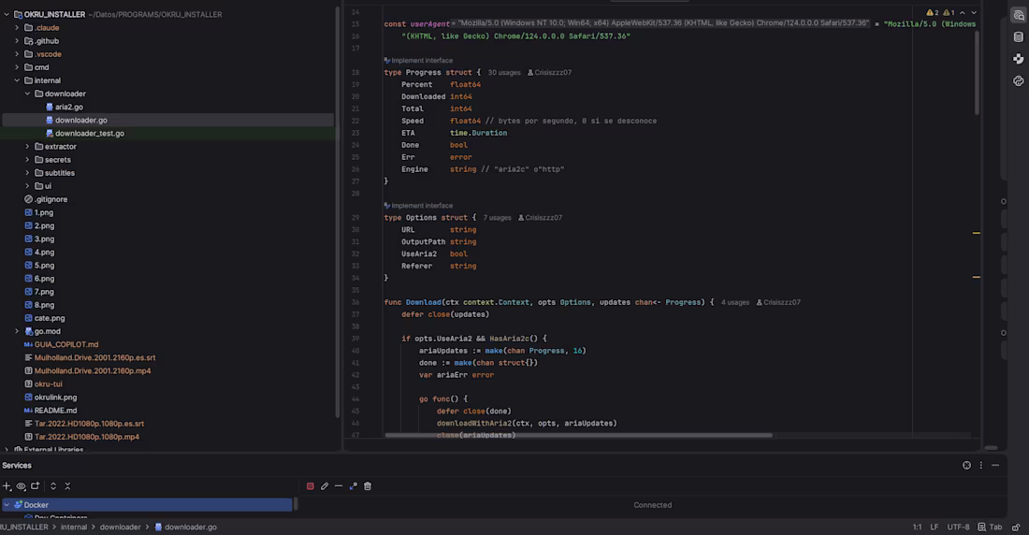Click the Implement interface hint above Progress struct
The height and width of the screenshot is (535, 1029).
(x=421, y=61)
